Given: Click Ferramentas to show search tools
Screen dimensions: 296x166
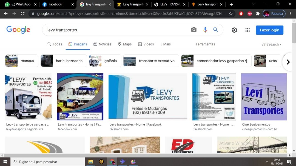Looking at the screenshot, I should pos(205,44).
